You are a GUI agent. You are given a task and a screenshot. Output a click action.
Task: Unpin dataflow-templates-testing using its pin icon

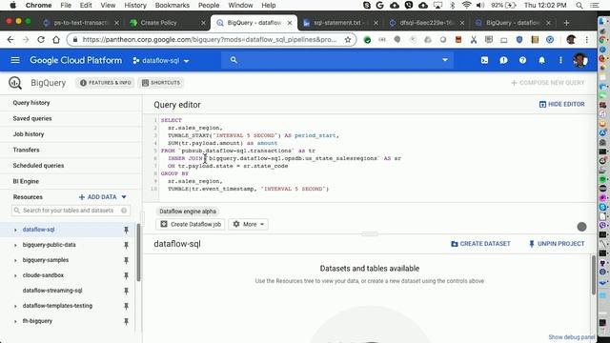(126, 306)
